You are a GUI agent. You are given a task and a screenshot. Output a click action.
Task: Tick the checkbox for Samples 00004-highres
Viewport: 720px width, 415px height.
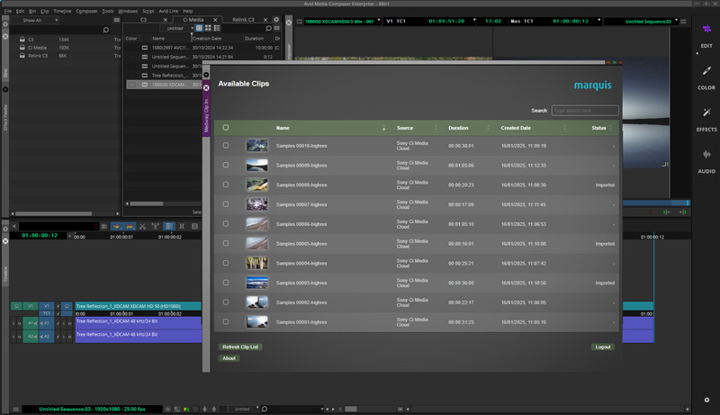pos(226,263)
